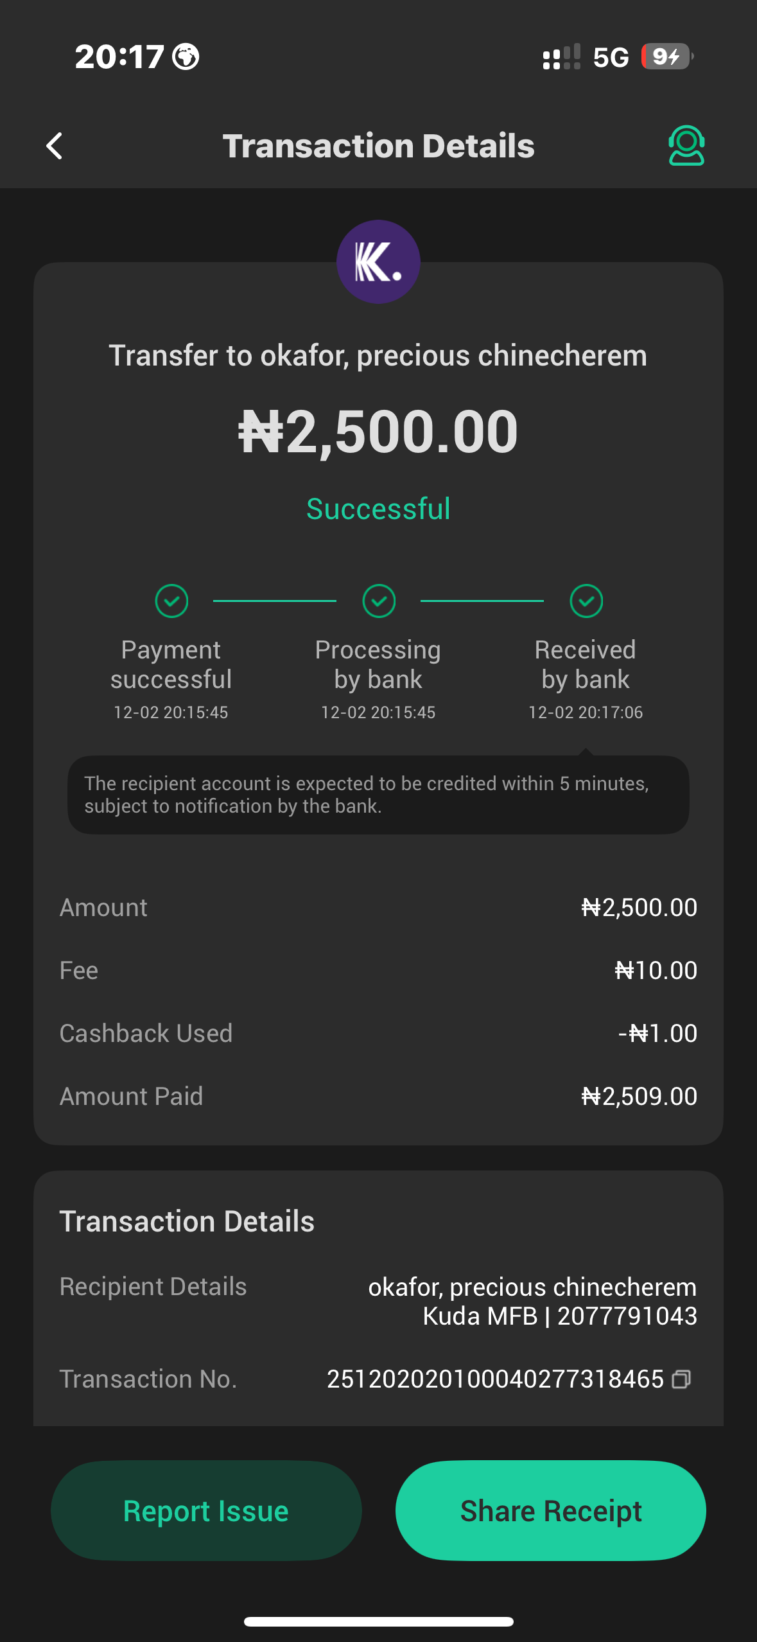Tap the Kuda bank logo
757x1642 pixels.
378,262
